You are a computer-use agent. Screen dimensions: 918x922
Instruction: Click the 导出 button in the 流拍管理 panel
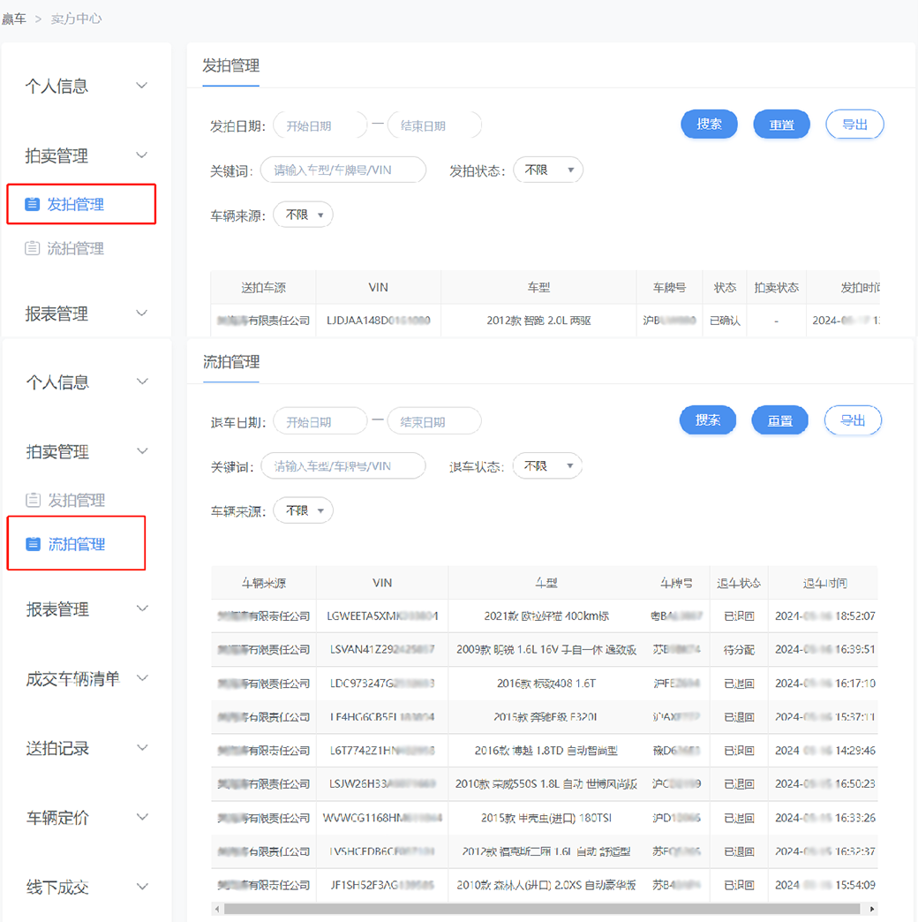click(x=853, y=420)
